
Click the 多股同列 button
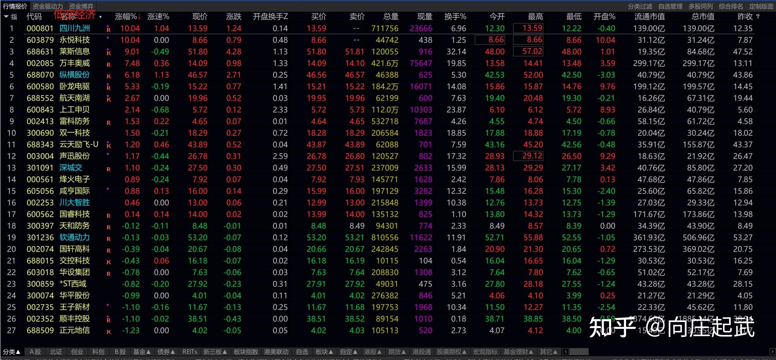click(x=700, y=6)
